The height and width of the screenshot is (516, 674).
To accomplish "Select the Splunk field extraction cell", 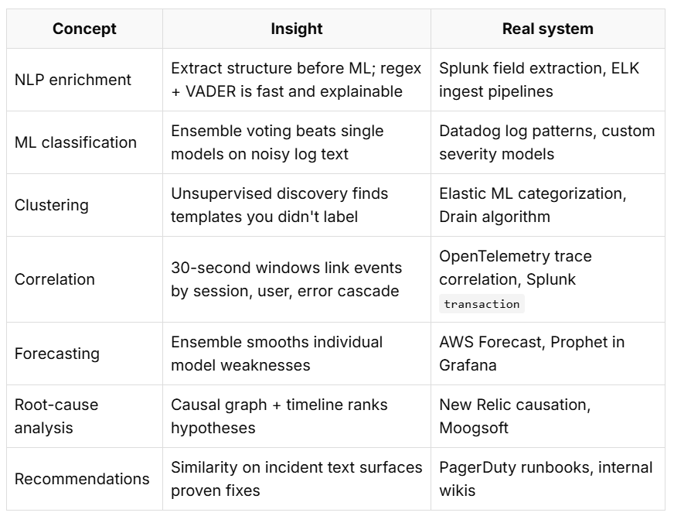I will [548, 80].
